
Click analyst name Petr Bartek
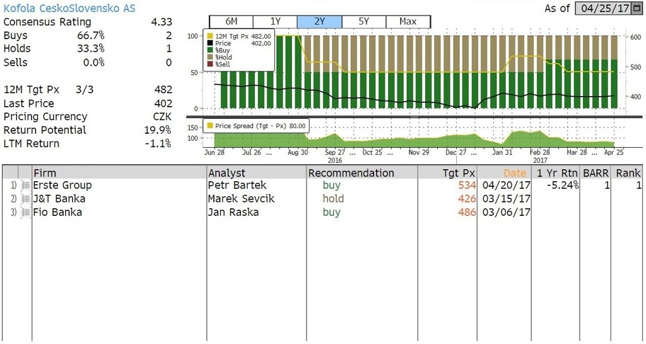[237, 186]
